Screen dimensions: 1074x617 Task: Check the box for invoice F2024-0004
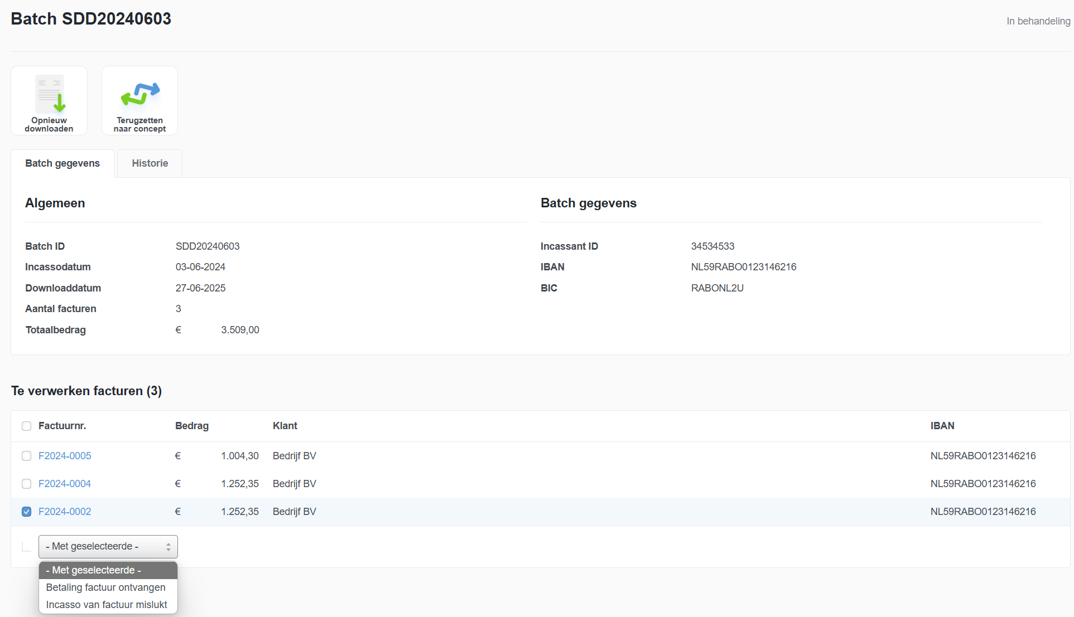[x=26, y=484]
